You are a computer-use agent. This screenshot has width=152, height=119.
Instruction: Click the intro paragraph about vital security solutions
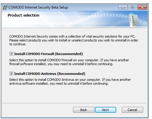click(74, 40)
